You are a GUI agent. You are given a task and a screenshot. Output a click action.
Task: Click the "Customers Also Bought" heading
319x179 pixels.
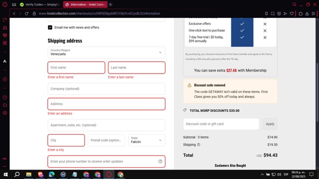[x=230, y=166]
